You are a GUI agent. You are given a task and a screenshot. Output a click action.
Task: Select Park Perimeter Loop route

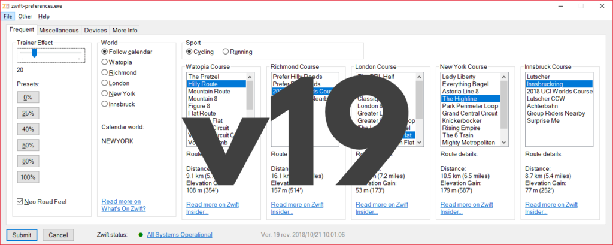point(471,106)
